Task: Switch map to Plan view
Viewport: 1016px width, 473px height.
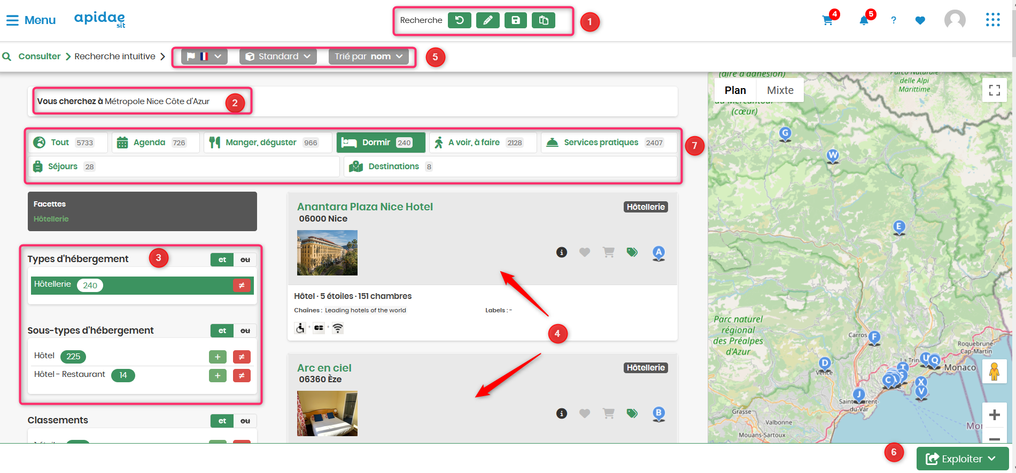Action: coord(735,90)
